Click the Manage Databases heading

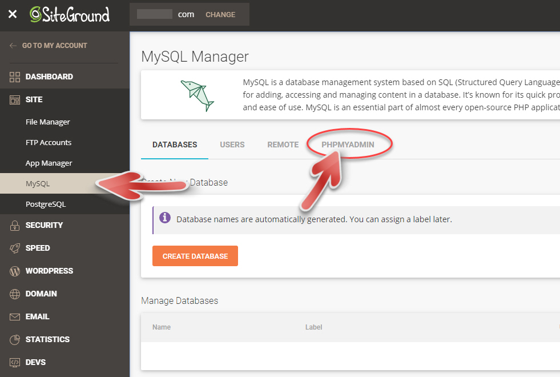[x=180, y=300]
